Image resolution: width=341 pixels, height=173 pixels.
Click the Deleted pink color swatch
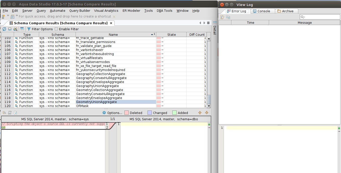(x=127, y=113)
